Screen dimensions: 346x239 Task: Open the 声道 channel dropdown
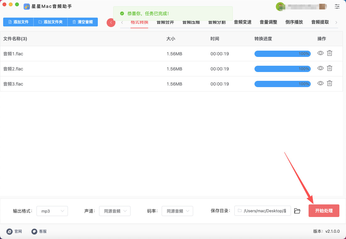pyautogui.click(x=115, y=211)
